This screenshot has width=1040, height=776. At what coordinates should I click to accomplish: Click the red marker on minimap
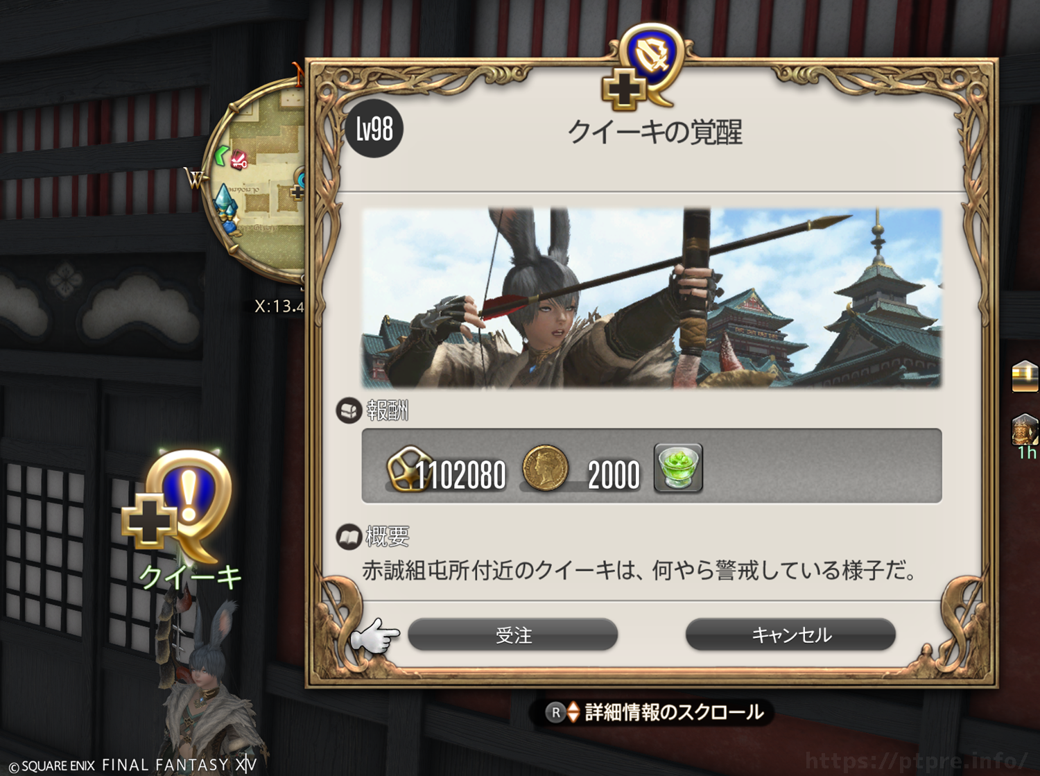click(239, 159)
